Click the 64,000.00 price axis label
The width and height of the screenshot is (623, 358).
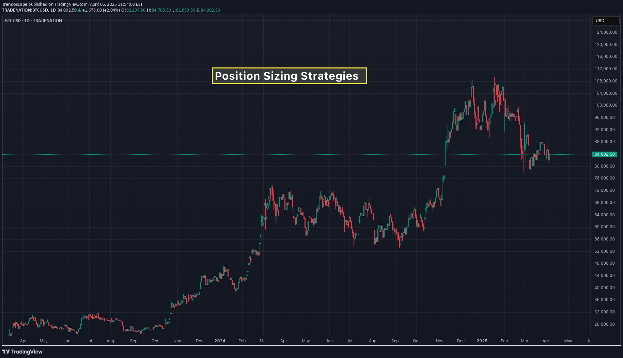point(605,215)
